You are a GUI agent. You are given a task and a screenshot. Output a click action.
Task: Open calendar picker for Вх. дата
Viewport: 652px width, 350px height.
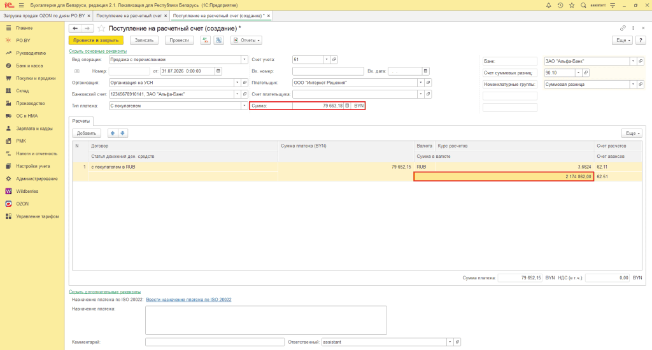coord(425,71)
